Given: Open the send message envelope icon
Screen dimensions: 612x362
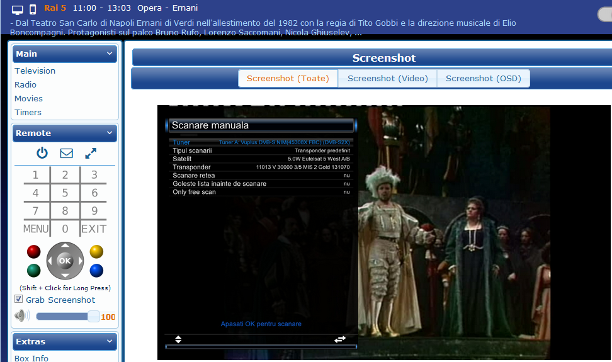Looking at the screenshot, I should 66,154.
